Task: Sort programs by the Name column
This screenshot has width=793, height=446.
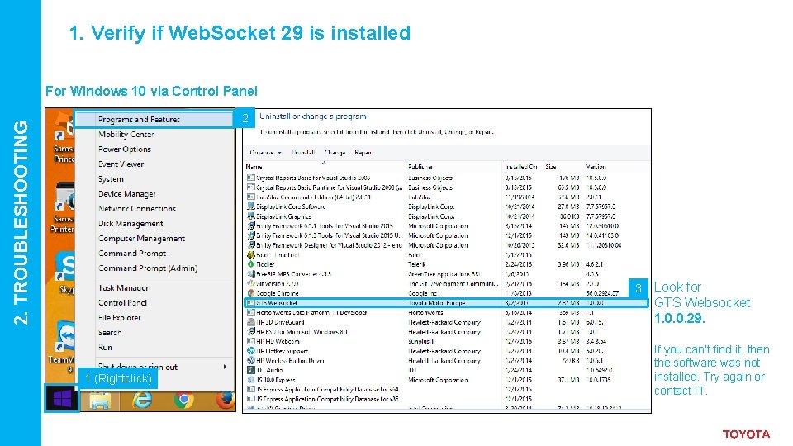Action: pos(254,167)
